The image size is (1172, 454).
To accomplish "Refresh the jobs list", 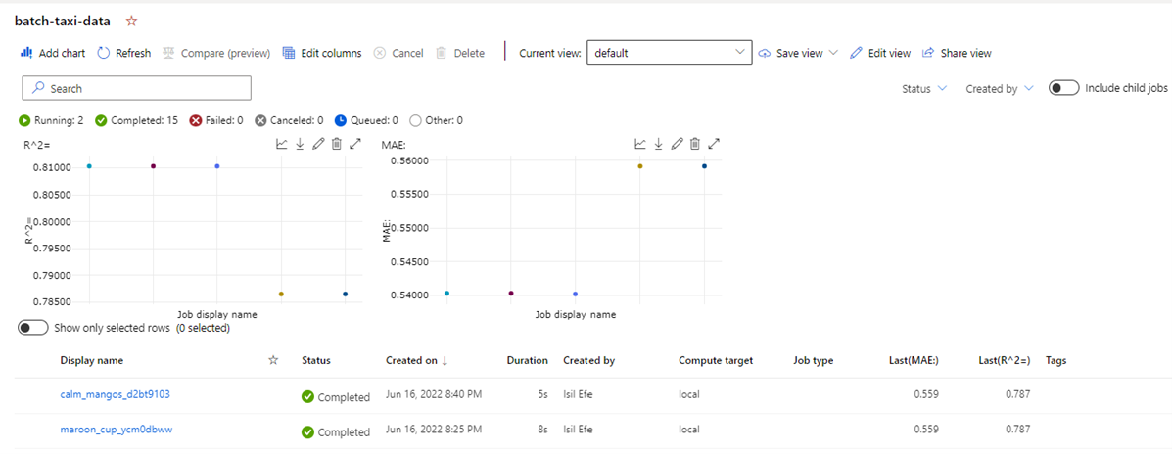I will click(x=124, y=53).
